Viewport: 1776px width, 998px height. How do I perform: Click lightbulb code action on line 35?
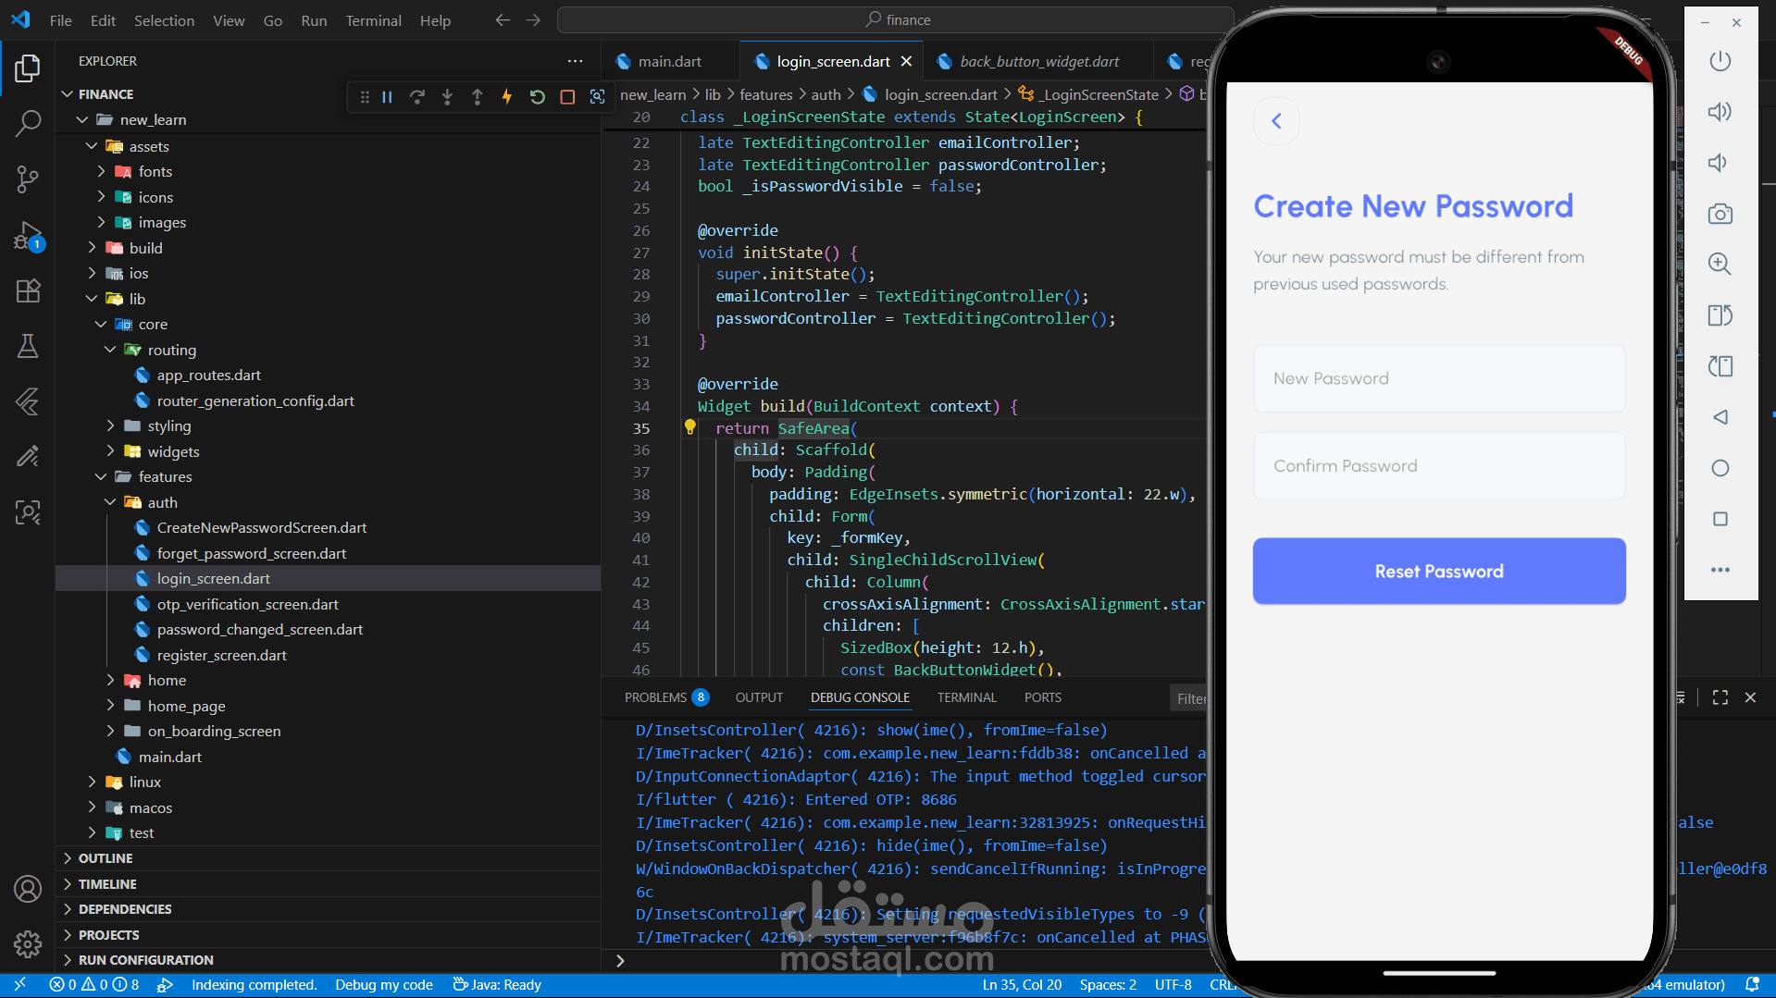click(x=689, y=427)
